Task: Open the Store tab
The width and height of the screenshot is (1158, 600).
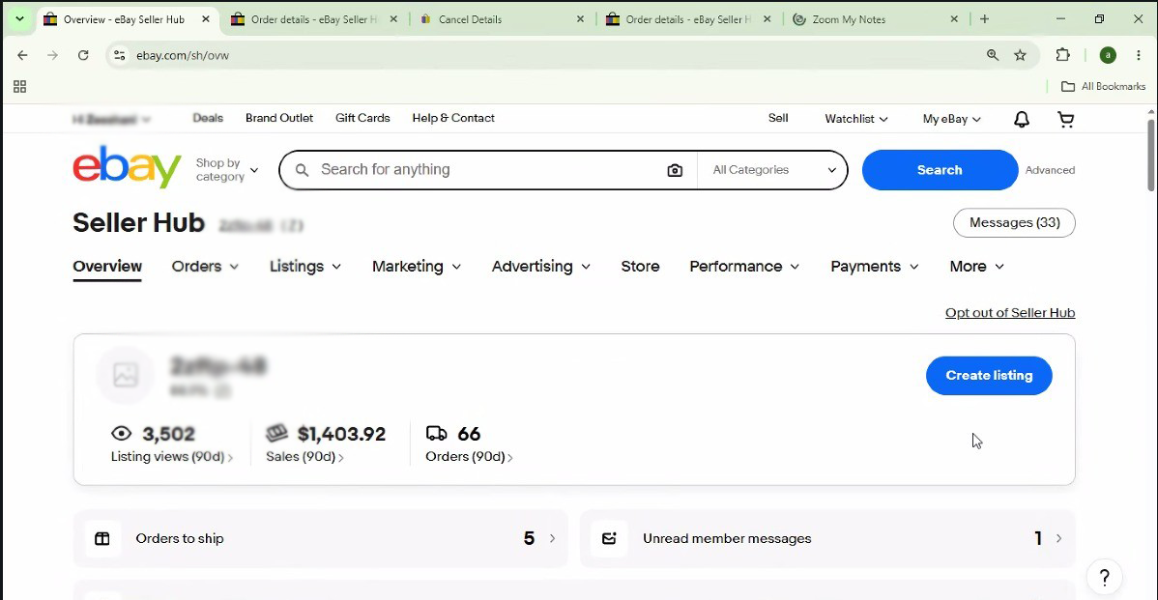Action: point(640,267)
